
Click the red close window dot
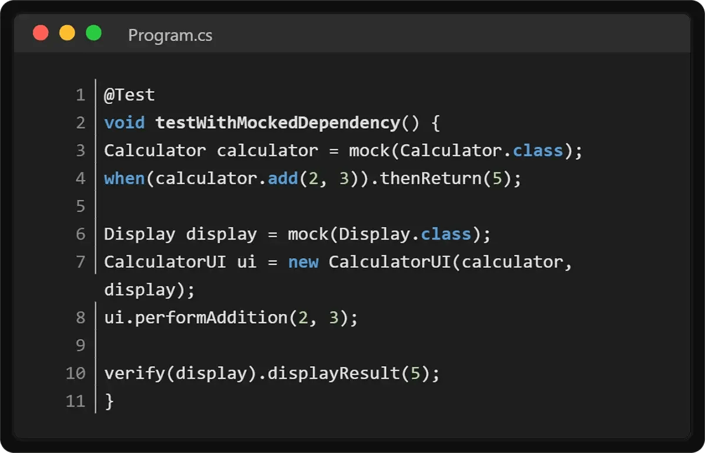pos(41,33)
